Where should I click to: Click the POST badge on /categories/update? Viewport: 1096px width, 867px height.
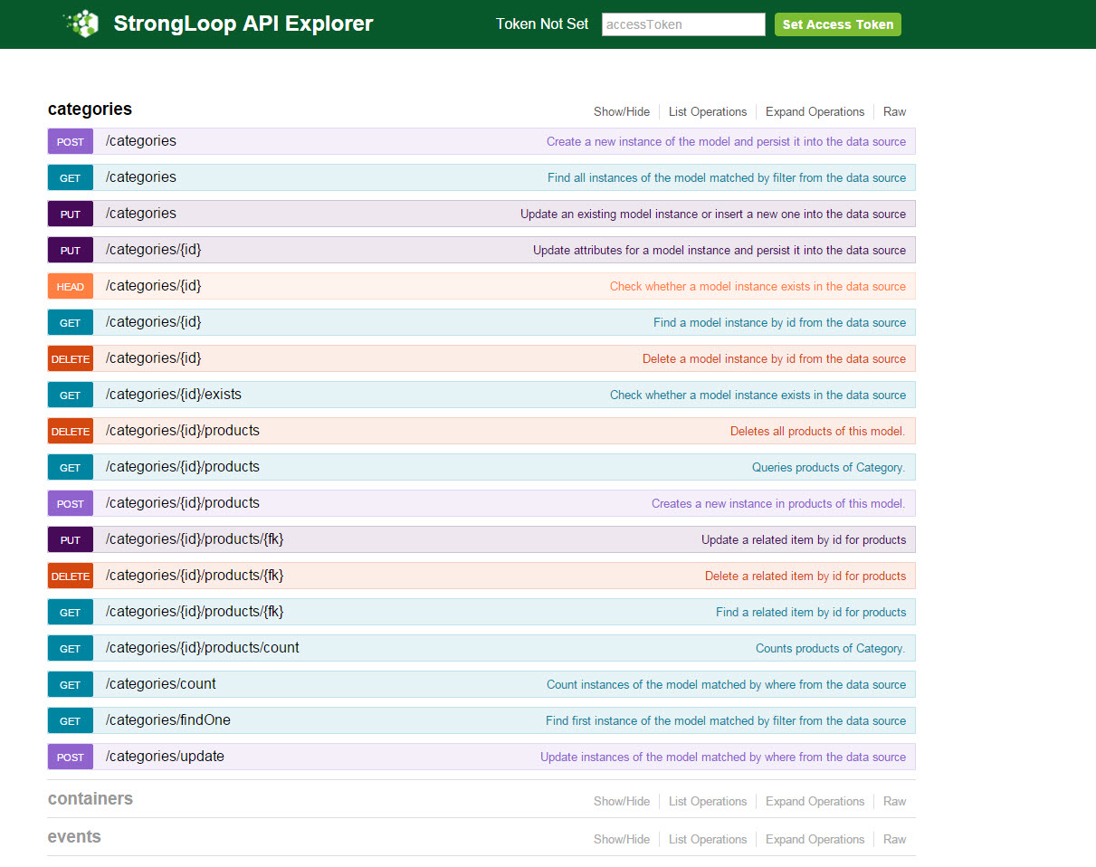70,757
